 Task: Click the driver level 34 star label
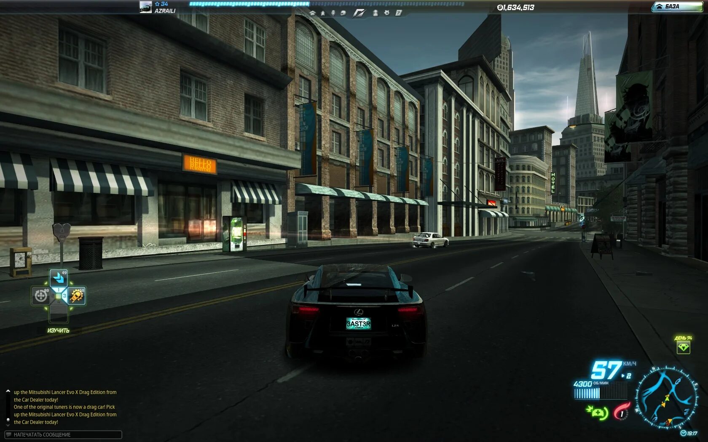[x=161, y=4]
